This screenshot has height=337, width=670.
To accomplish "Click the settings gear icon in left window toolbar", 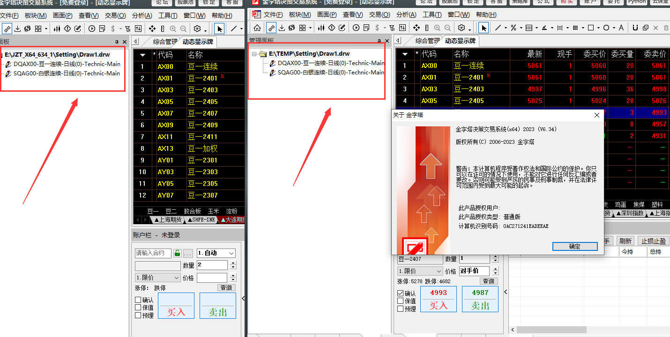I will 197,29.
